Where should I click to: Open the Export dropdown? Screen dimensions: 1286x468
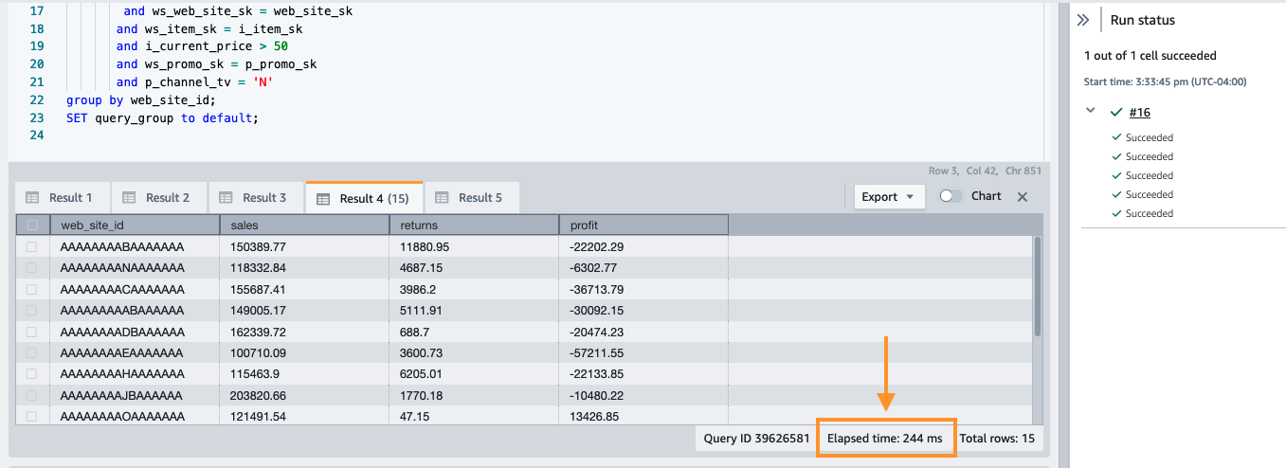click(x=889, y=197)
